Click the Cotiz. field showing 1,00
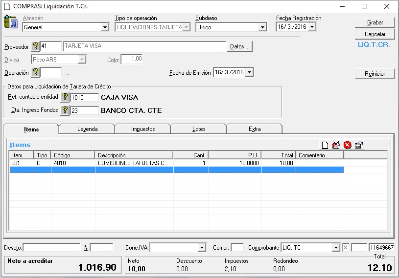Viewport: 399px width, 278px height. (x=132, y=59)
